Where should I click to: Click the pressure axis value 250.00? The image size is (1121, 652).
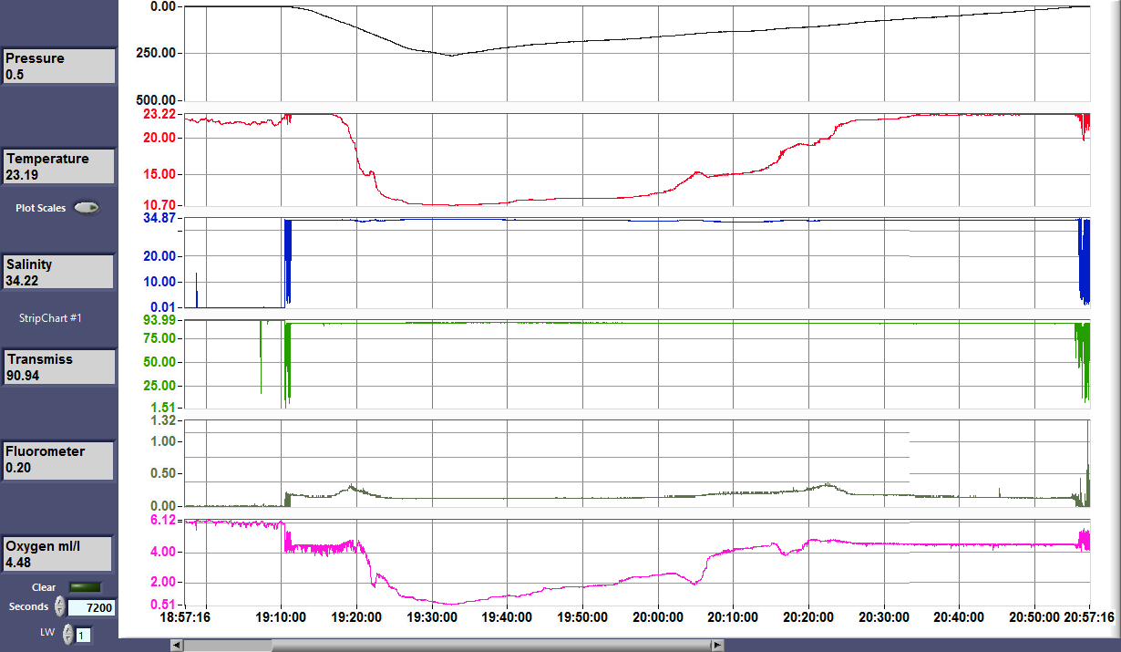[x=154, y=53]
